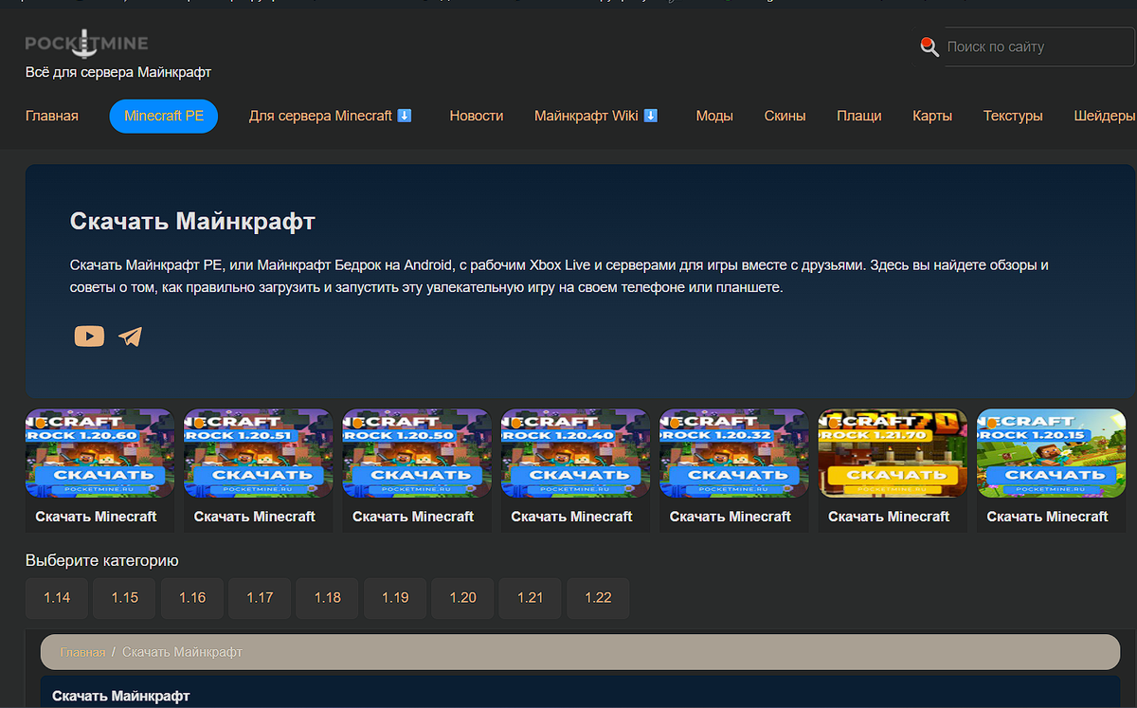The image size is (1137, 708).
Task: Expand the Майнкрафт Wiki dropdown menu
Action: pyautogui.click(x=596, y=116)
